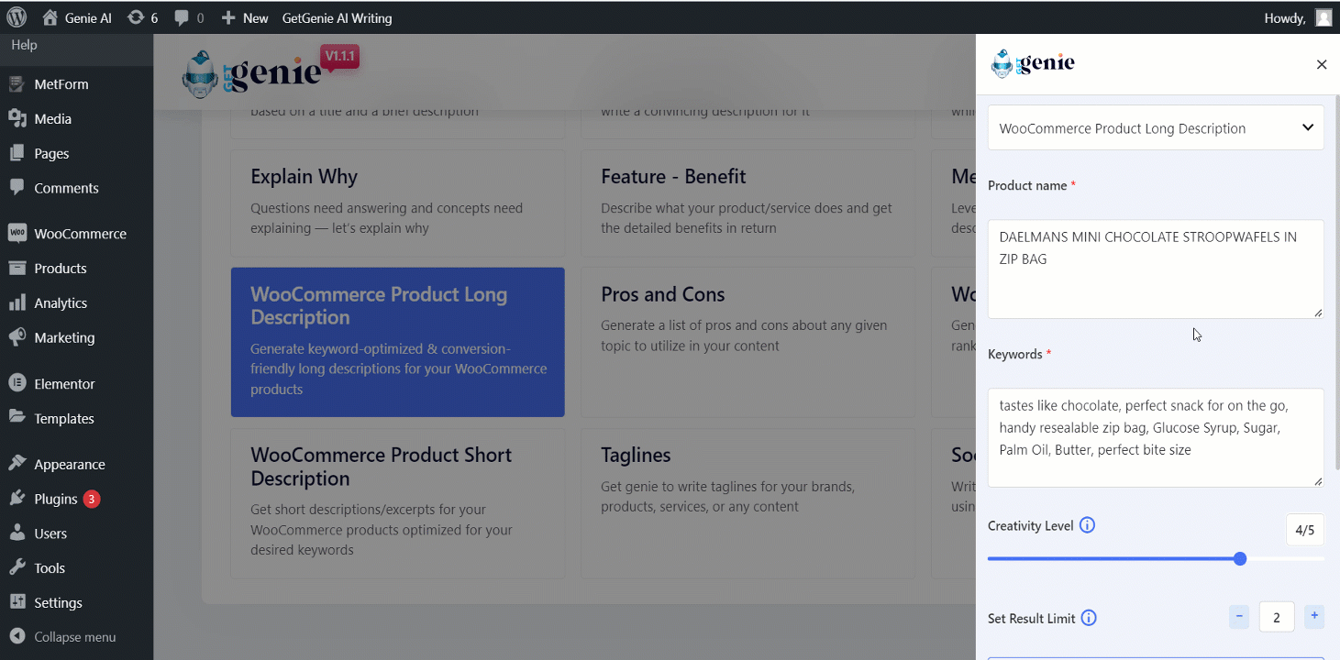This screenshot has height=660, width=1340.
Task: Click the Product name text field
Action: pyautogui.click(x=1156, y=269)
